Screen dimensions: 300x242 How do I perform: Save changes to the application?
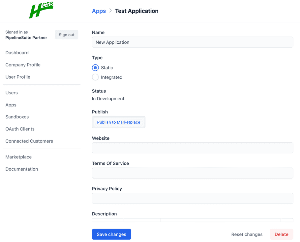(111, 234)
